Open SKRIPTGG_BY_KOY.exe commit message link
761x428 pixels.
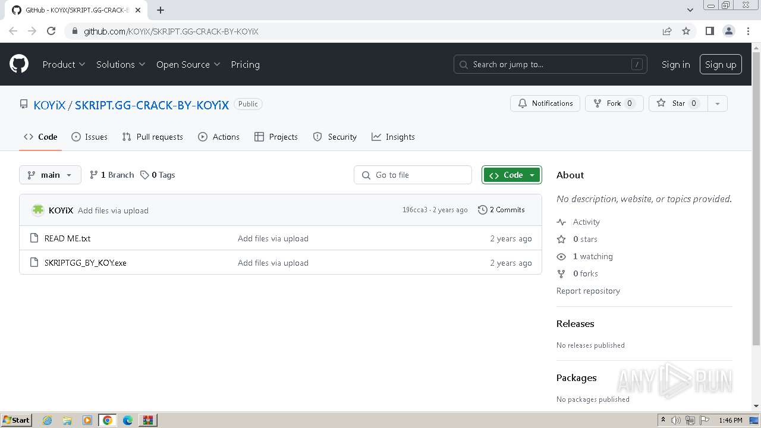pos(273,263)
